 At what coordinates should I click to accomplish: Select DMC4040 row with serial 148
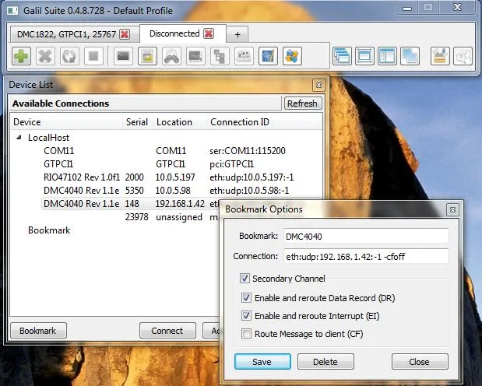[x=131, y=203]
